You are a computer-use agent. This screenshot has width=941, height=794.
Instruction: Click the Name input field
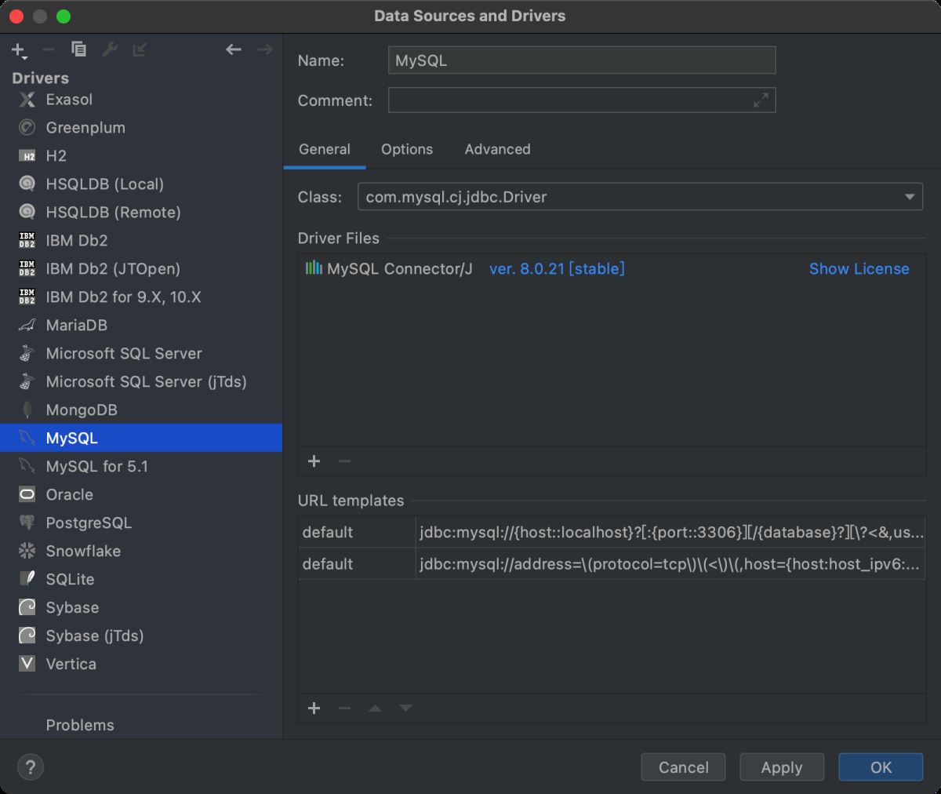pos(581,60)
